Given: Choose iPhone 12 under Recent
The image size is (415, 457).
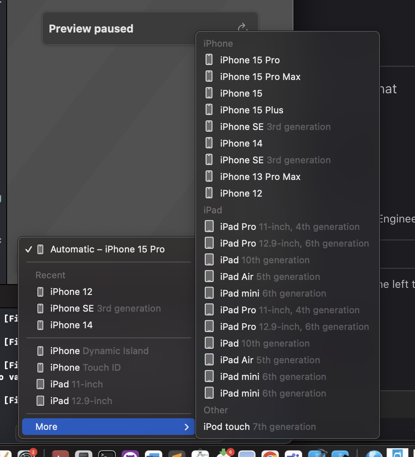Looking at the screenshot, I should (107, 292).
